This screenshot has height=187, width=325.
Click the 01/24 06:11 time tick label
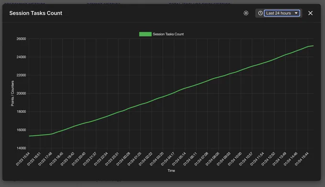[x=190, y=159]
